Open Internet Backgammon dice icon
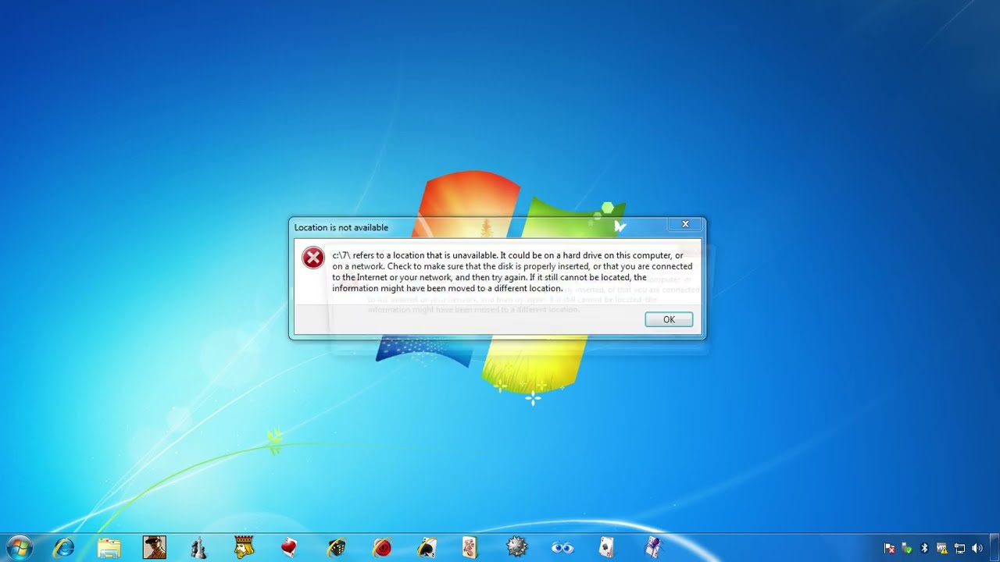 click(x=336, y=548)
